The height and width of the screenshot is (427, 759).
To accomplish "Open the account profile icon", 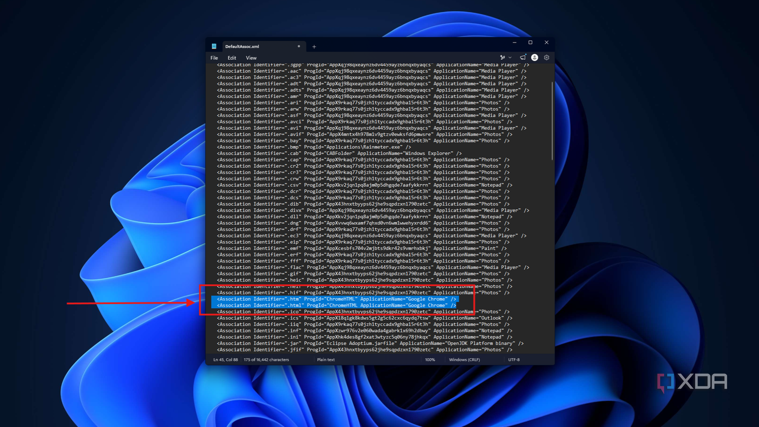I will pos(534,58).
